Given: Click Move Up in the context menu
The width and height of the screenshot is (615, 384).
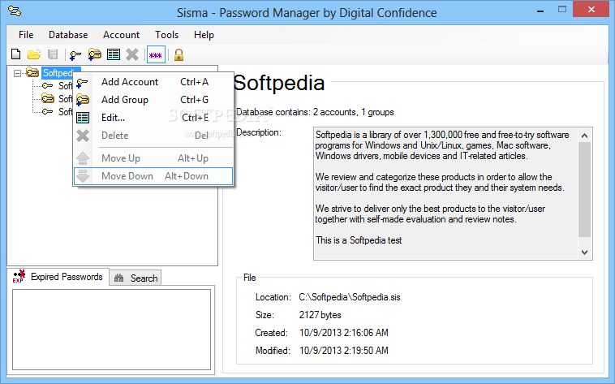Looking at the screenshot, I should tap(154, 158).
